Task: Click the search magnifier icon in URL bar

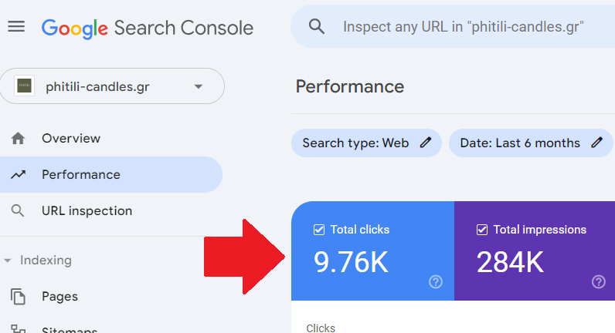Action: tap(316, 27)
